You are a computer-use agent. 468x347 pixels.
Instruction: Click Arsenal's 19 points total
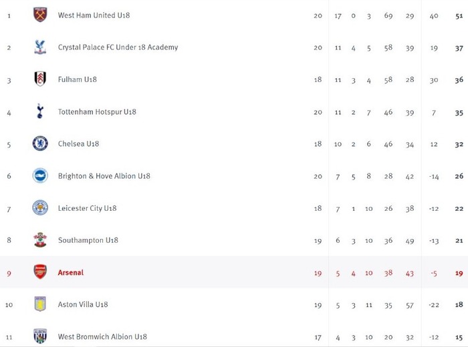pos(459,273)
